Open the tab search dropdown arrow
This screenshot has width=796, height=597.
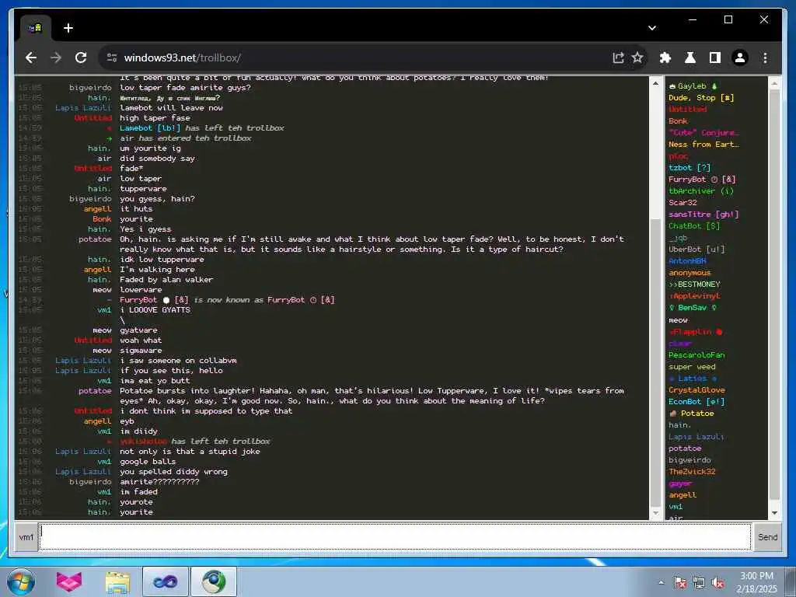coord(652,28)
